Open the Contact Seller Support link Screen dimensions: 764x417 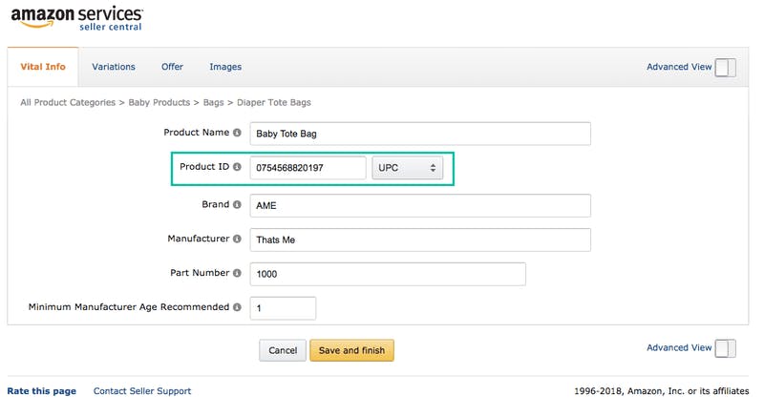pos(142,391)
